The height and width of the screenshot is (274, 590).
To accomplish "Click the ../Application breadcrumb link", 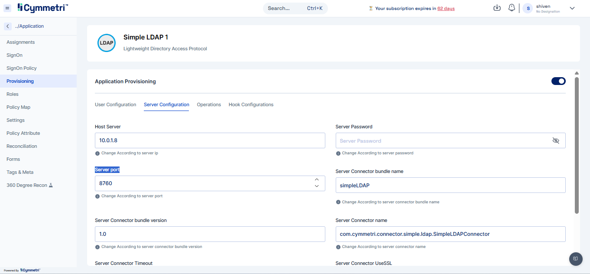I will (x=29, y=26).
